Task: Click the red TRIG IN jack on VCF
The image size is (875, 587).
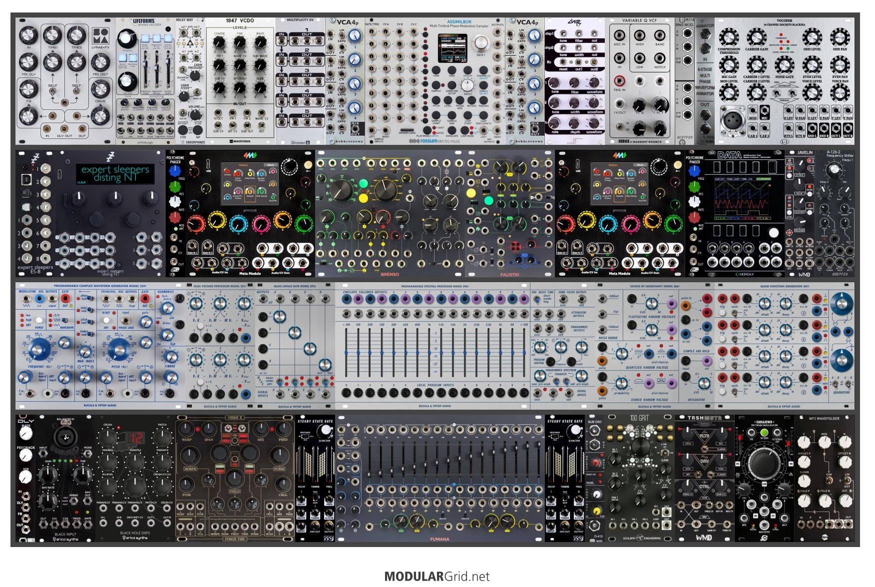Action: click(x=619, y=80)
